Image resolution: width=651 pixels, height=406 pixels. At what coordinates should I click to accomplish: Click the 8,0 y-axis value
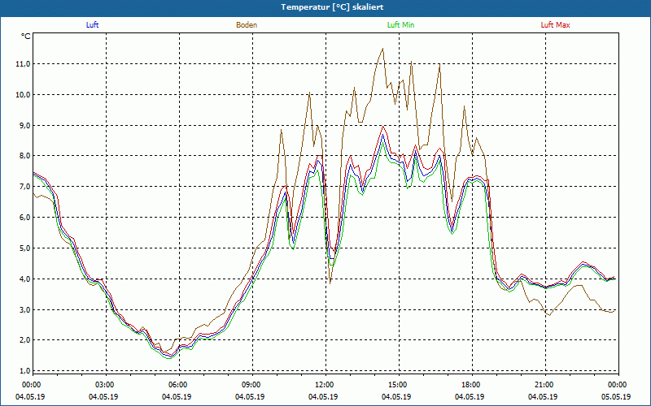(25, 156)
